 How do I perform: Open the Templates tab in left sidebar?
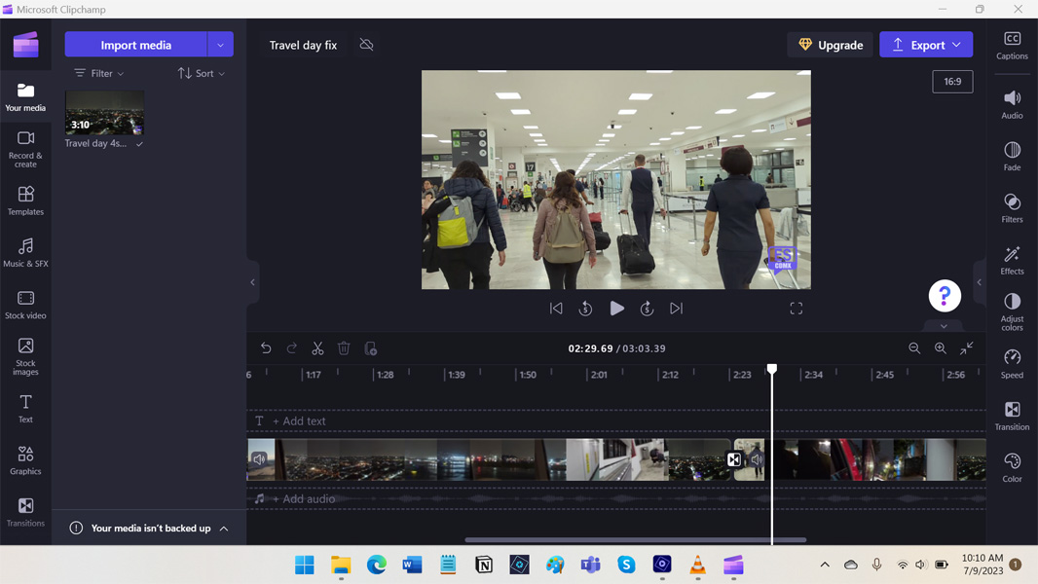(x=25, y=201)
